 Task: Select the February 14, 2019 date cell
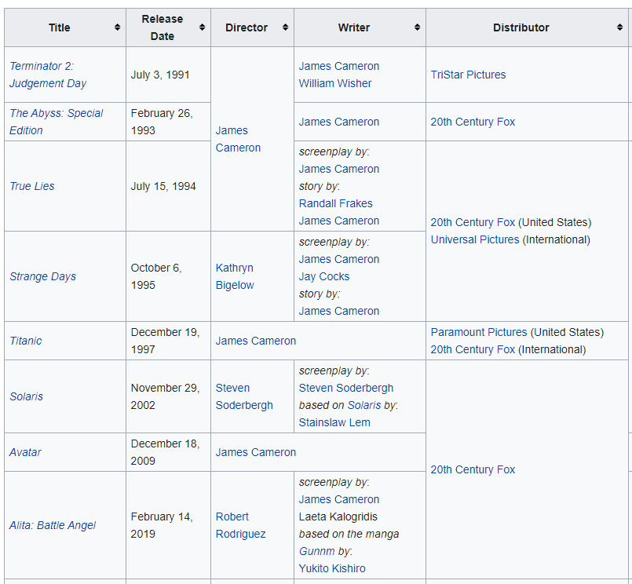[168, 525]
